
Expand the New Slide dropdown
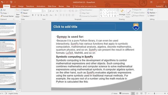tap(18, 16)
